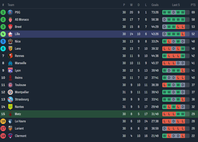
Task: Click the Strasbourg club crest icon
Action: click(x=10, y=99)
